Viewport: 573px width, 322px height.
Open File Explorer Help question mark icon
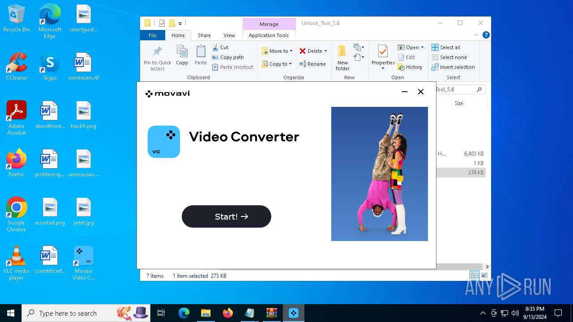click(x=486, y=35)
